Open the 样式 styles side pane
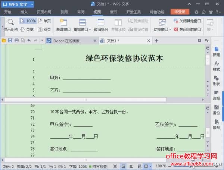224x170 pixels. [217, 66]
